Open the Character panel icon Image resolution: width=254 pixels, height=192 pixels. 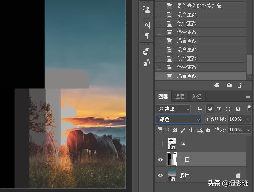147,25
